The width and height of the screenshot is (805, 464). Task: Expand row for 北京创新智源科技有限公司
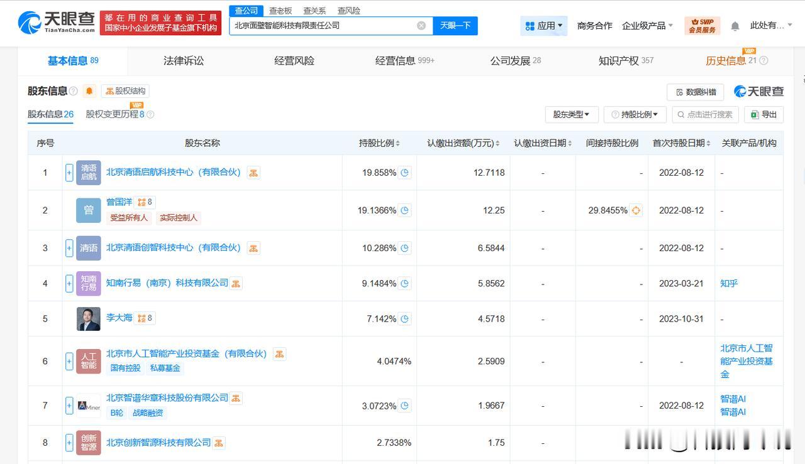69,443
